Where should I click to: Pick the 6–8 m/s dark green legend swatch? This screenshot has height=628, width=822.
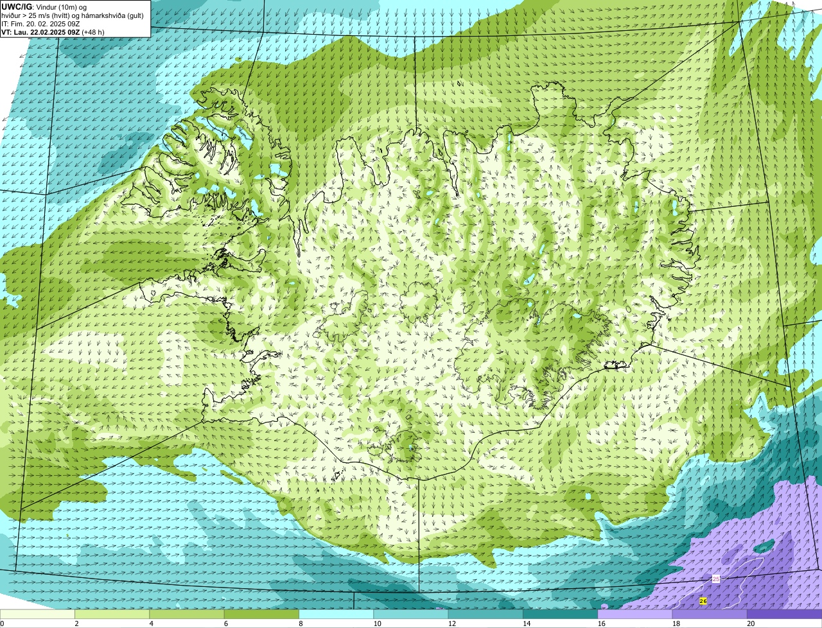click(261, 615)
